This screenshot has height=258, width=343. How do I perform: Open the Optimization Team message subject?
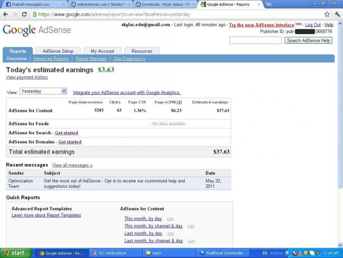[x=114, y=184]
